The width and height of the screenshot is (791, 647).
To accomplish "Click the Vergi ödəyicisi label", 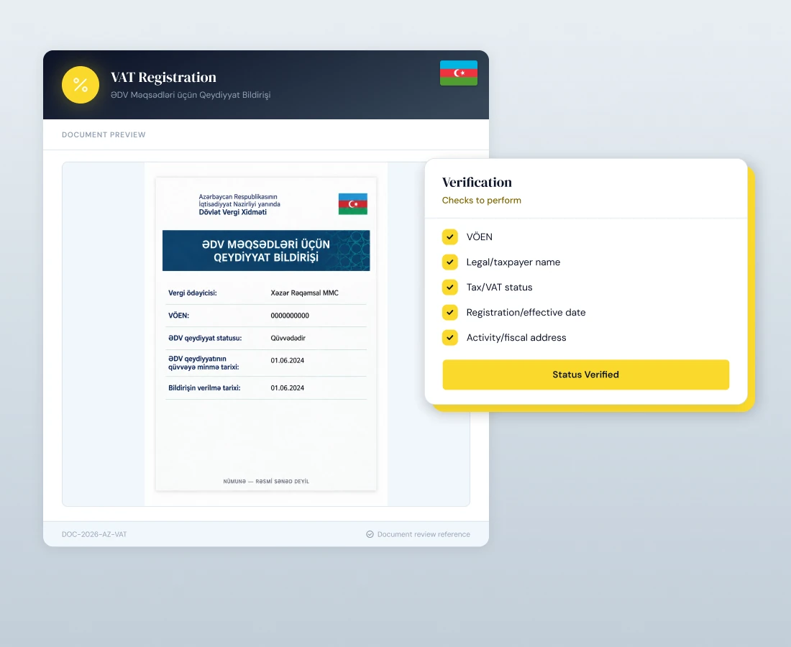I will coord(193,293).
